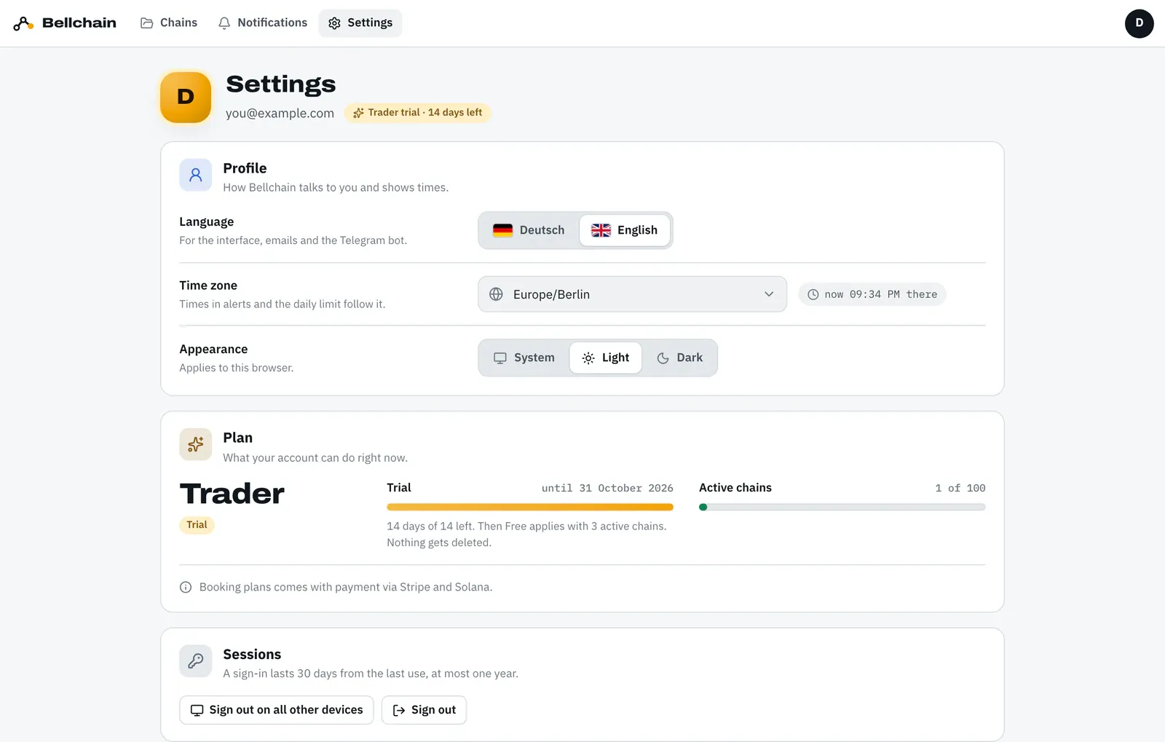The image size is (1165, 742).
Task: Click the Bellchain logo icon
Action: coord(23,23)
